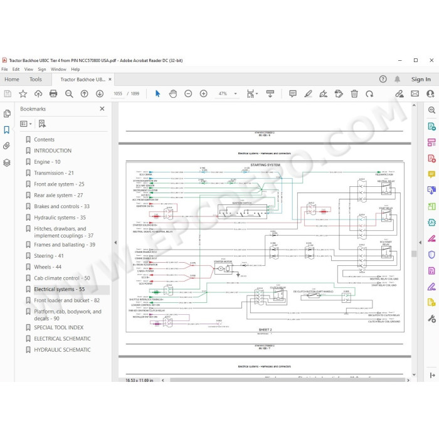Open Hydraulic systems - 35 bookmark
The height and width of the screenshot is (439, 439).
tap(60, 218)
